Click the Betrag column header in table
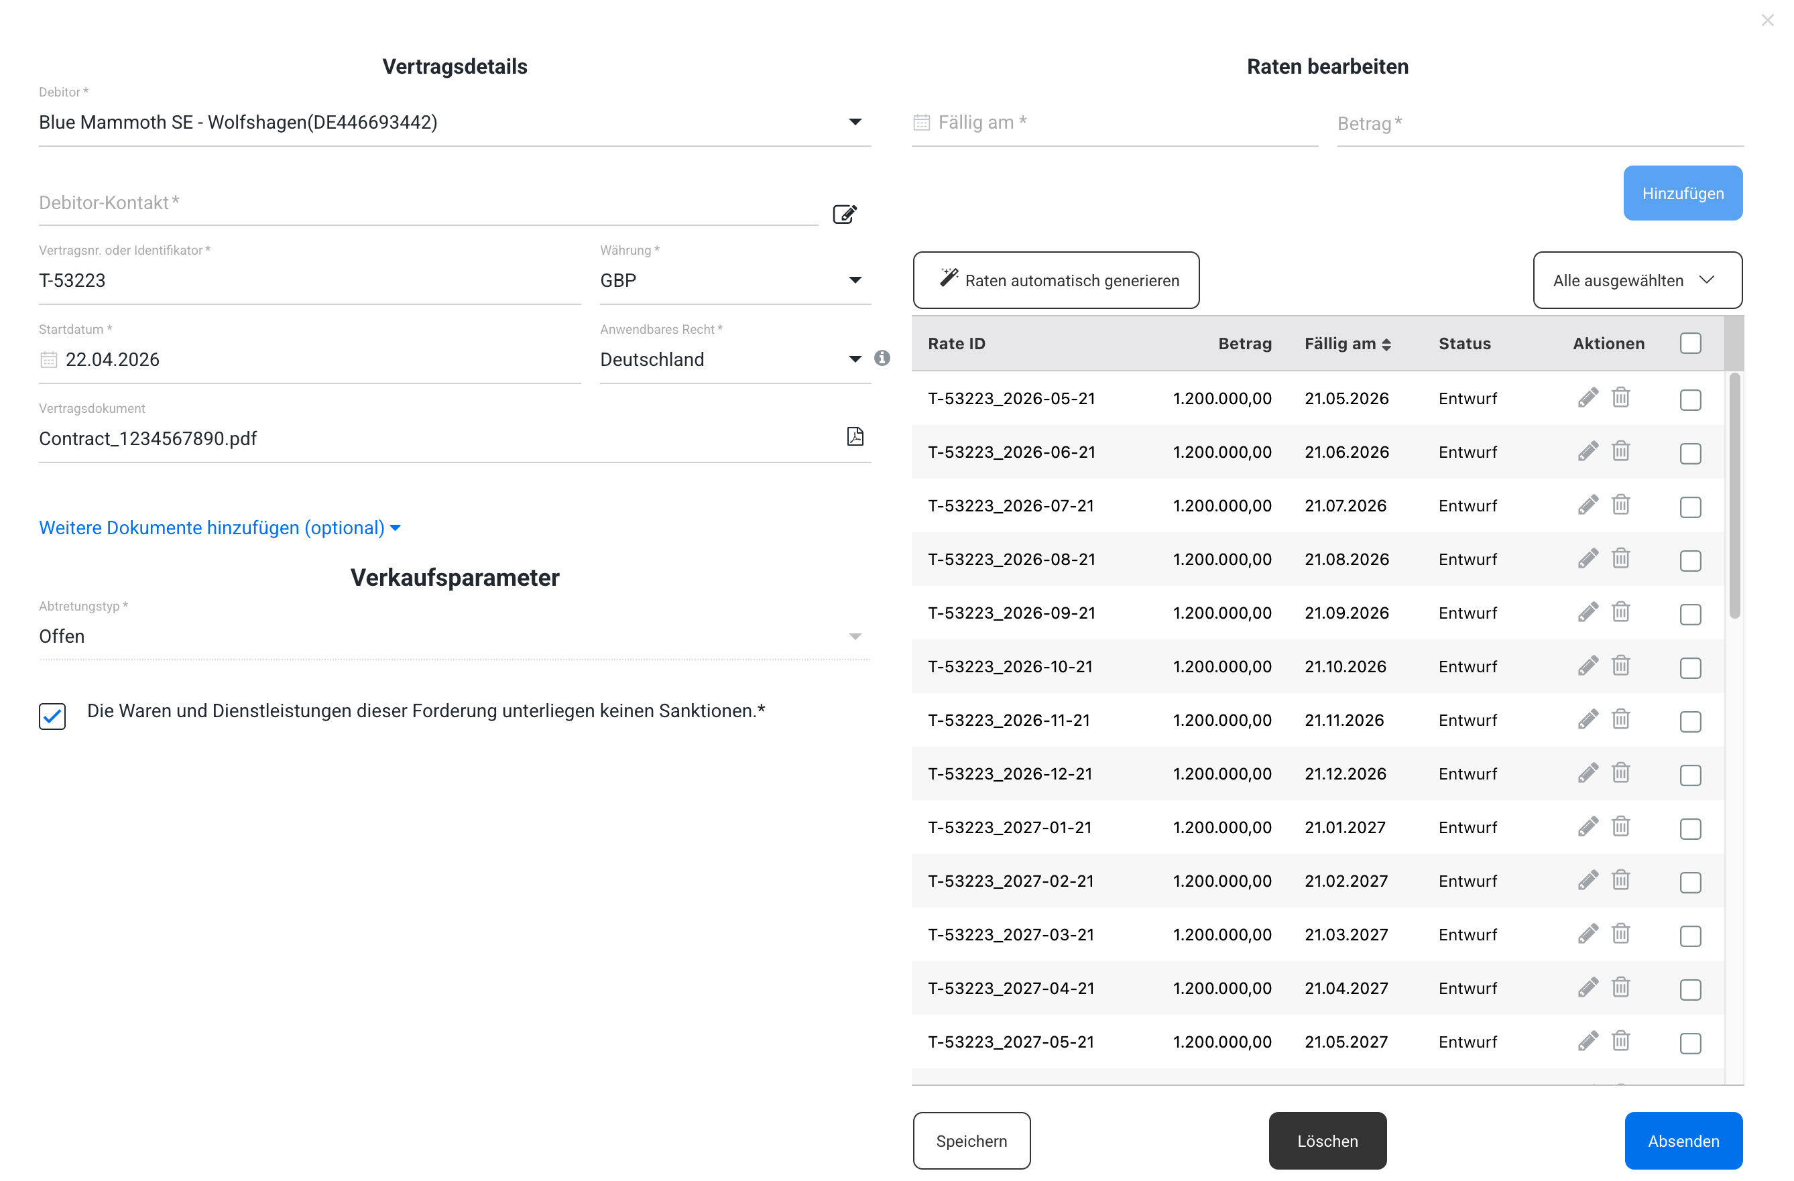The width and height of the screenshot is (1794, 1181). (x=1244, y=344)
